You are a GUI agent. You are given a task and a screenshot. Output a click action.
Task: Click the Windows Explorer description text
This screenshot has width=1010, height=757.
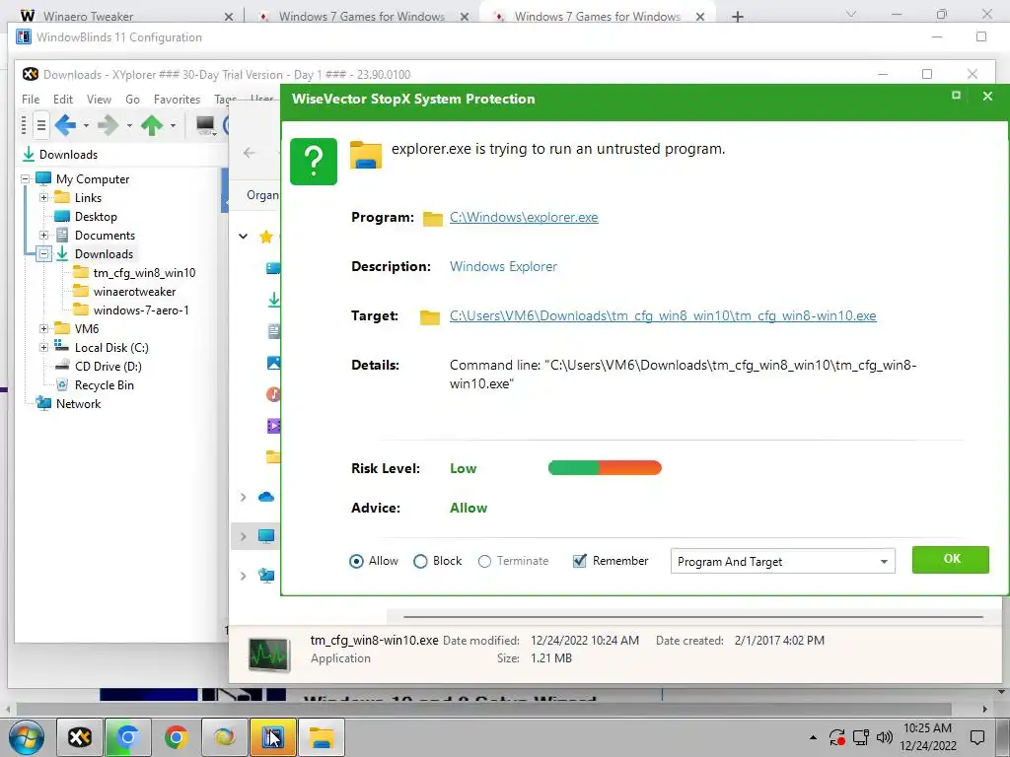[x=503, y=266]
